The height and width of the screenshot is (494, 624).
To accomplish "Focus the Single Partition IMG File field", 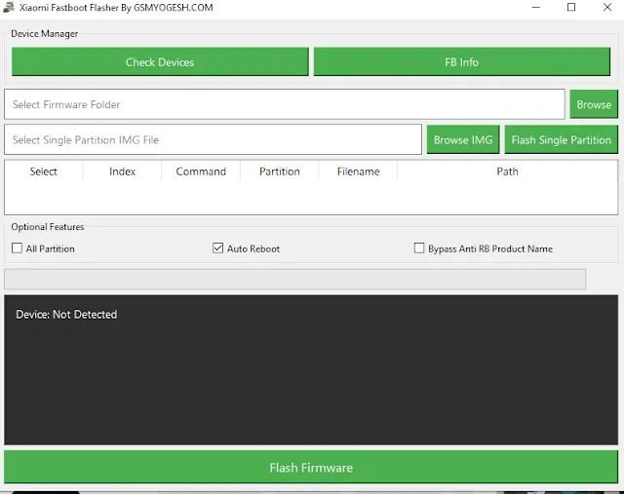I will [213, 139].
